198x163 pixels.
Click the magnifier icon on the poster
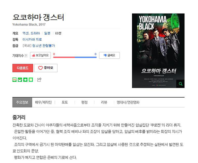pyautogui.click(x=180, y=84)
